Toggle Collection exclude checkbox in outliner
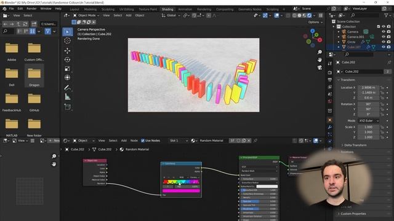Image resolution: width=394 pixels, height=221 pixels. [379, 26]
